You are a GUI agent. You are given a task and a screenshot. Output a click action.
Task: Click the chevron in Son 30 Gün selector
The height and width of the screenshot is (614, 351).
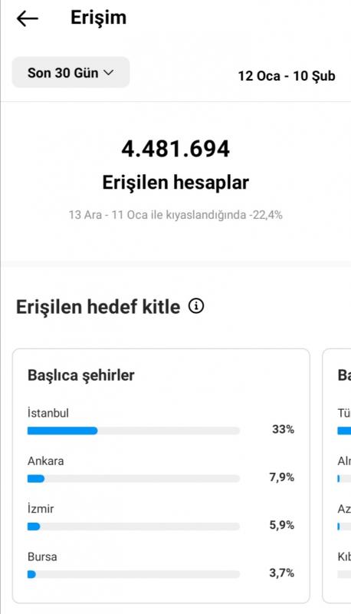pyautogui.click(x=108, y=72)
